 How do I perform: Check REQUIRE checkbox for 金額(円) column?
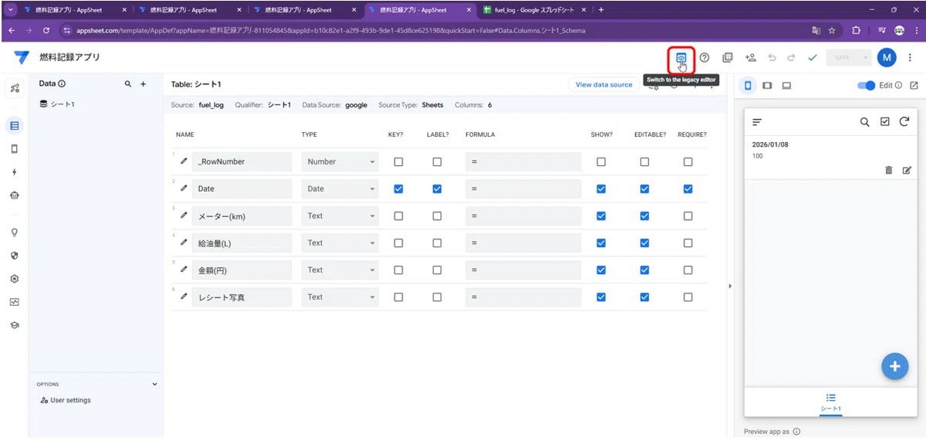click(x=688, y=270)
